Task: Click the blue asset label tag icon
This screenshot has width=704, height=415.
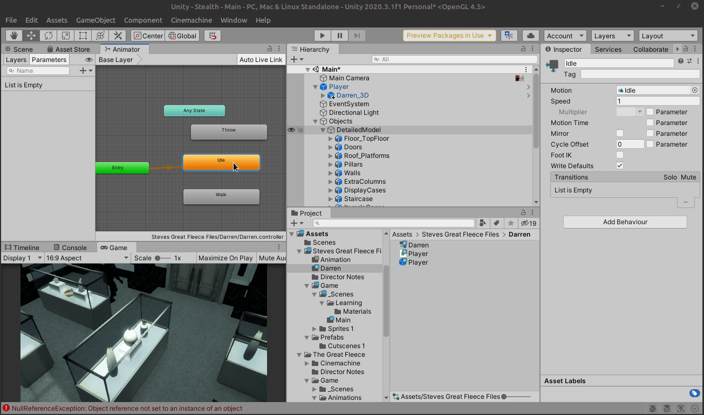Action: [695, 393]
